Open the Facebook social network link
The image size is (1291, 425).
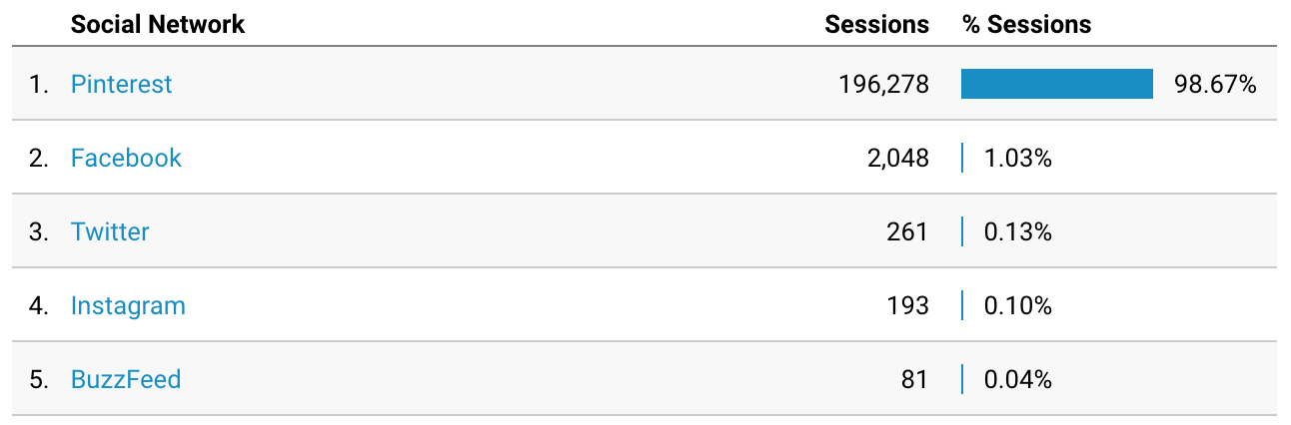pos(126,159)
